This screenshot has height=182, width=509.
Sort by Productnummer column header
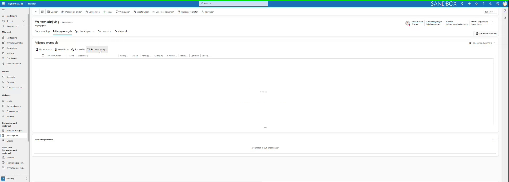click(54, 56)
